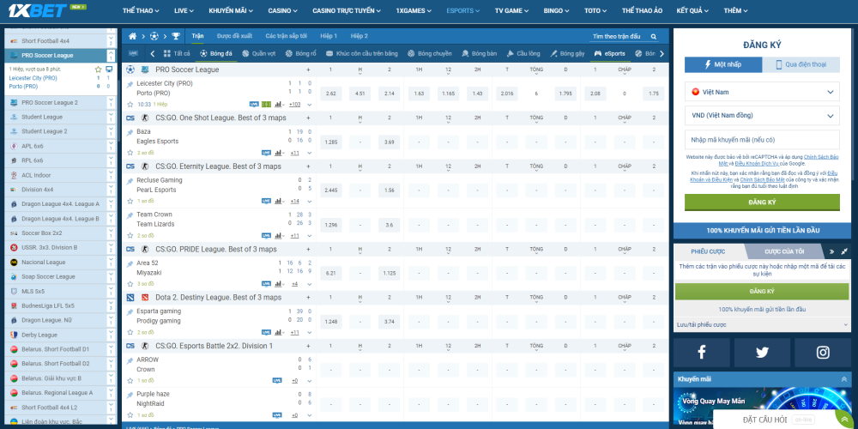Favorite the Esparta gaming match star
The image size is (858, 429).
coord(130,332)
